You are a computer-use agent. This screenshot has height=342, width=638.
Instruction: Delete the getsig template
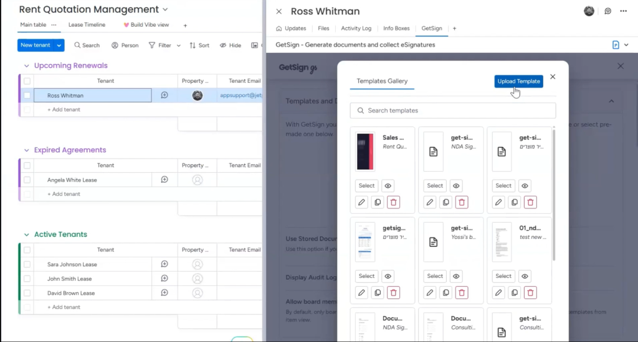tap(394, 292)
